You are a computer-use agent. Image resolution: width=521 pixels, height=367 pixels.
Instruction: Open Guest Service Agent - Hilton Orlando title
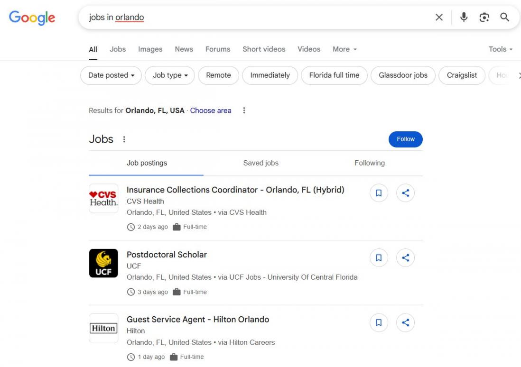198,320
